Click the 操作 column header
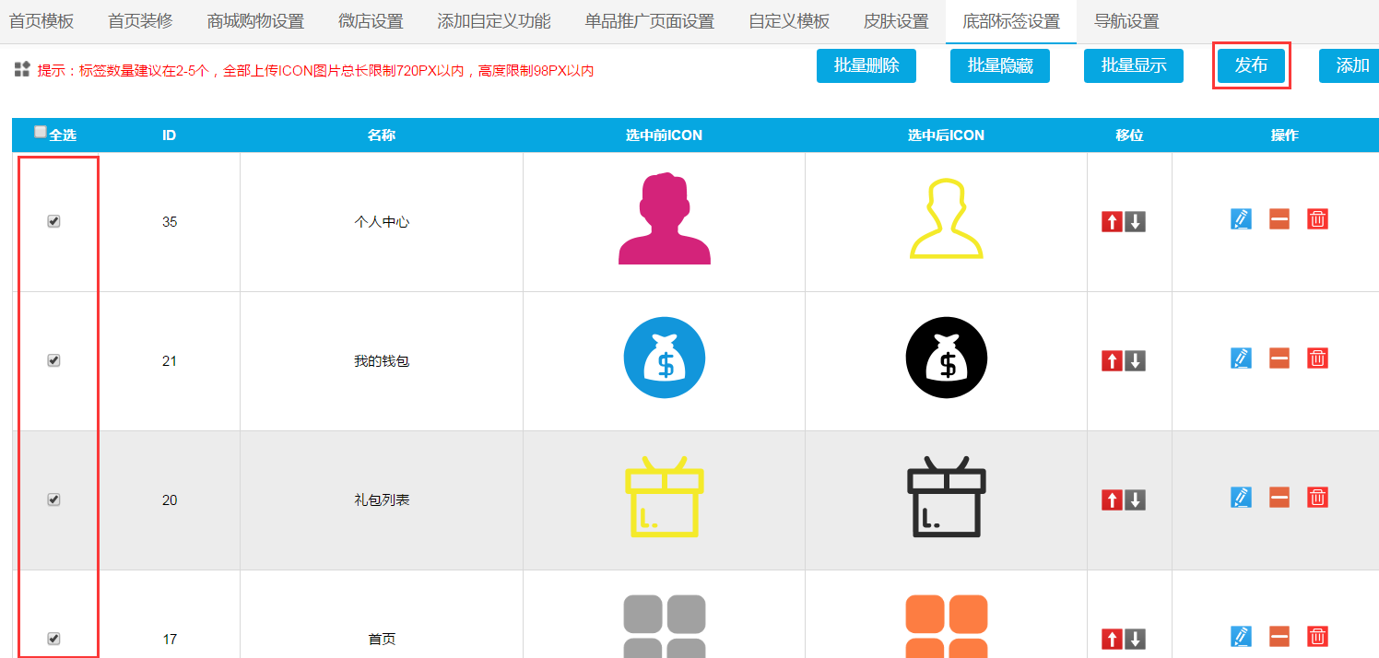 pos(1284,135)
